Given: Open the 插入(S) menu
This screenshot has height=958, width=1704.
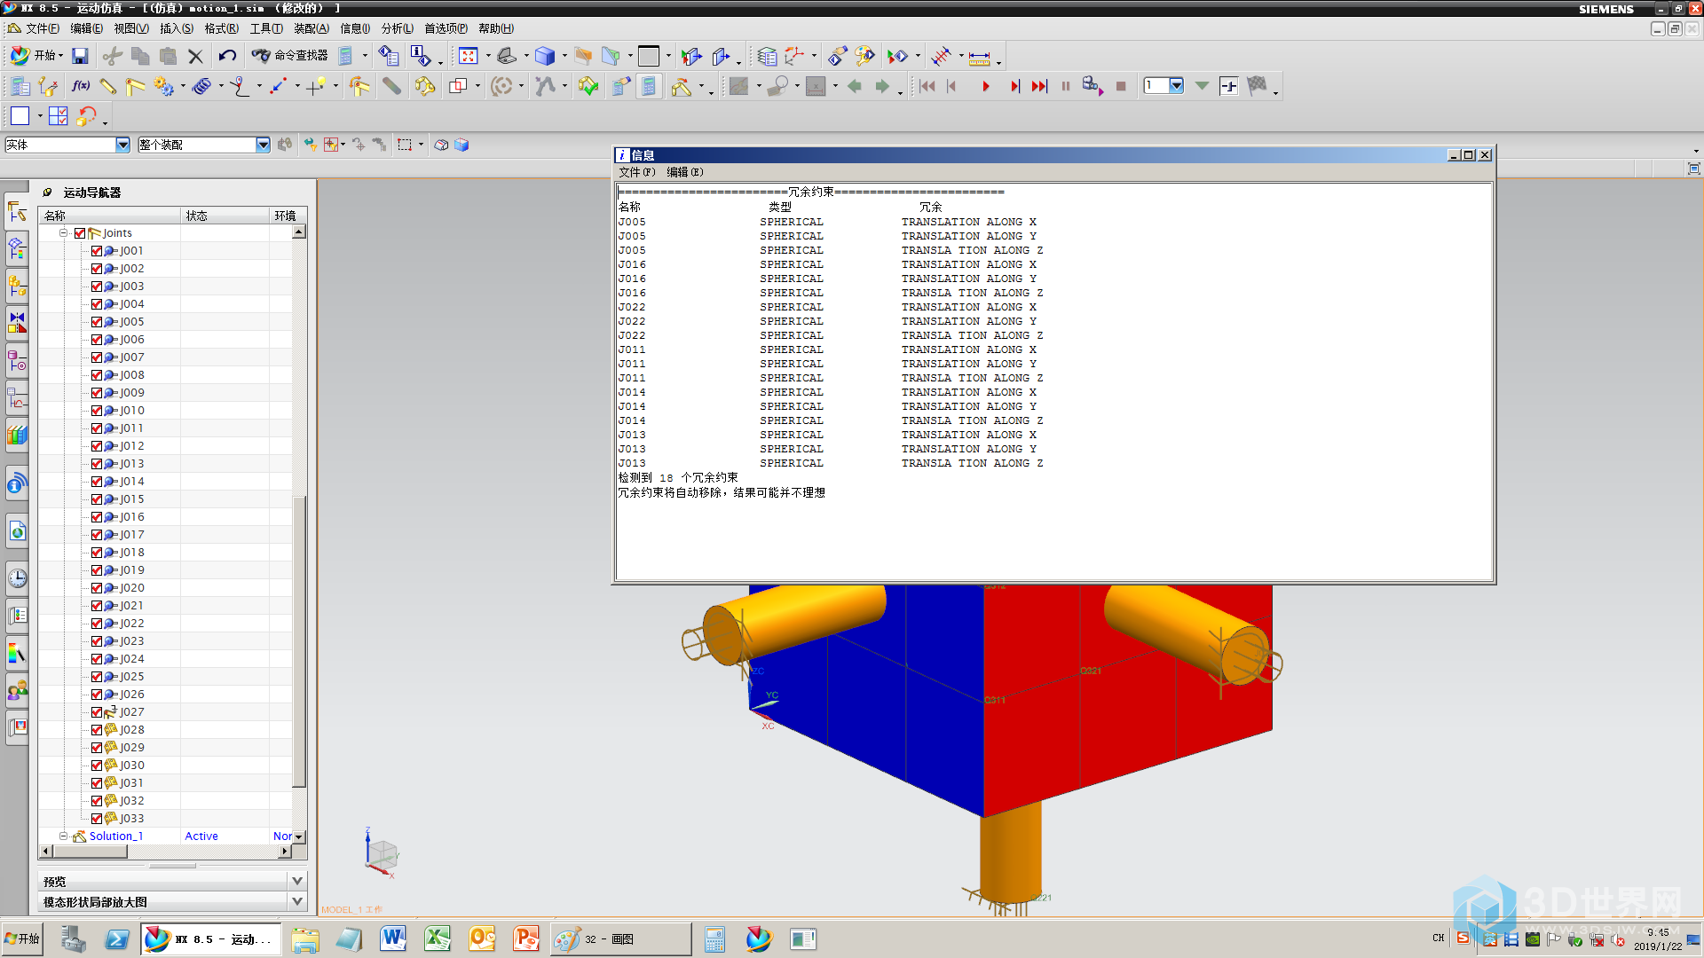Looking at the screenshot, I should coord(176,28).
